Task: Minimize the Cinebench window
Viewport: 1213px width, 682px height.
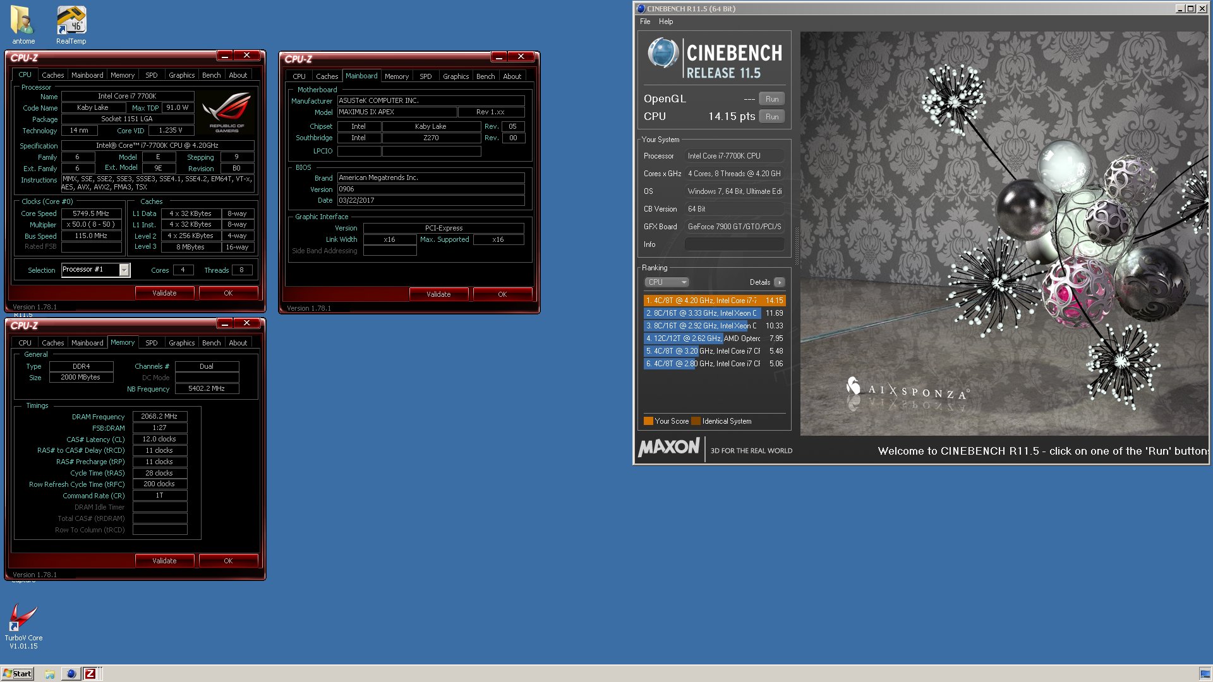Action: click(x=1180, y=9)
